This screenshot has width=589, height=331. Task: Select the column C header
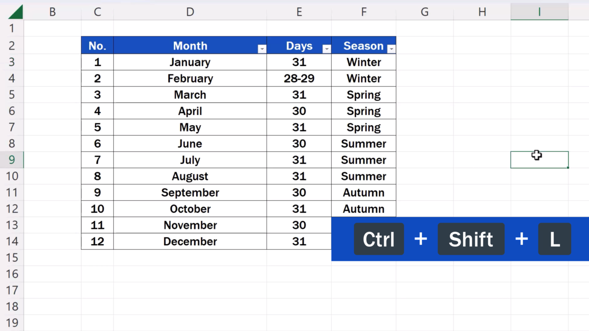[97, 12]
